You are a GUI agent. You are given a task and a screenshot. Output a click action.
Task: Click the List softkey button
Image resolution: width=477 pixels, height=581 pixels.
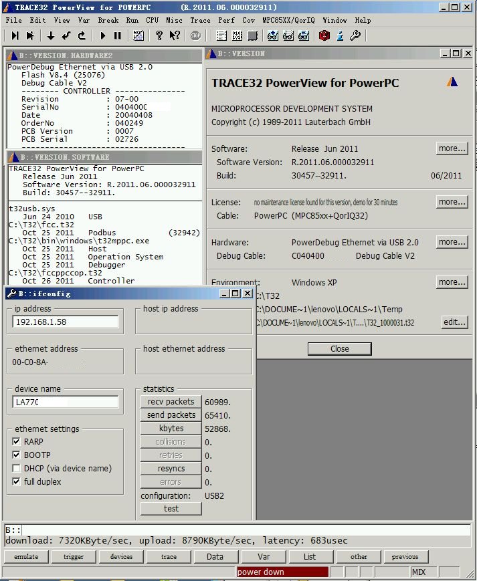(310, 556)
